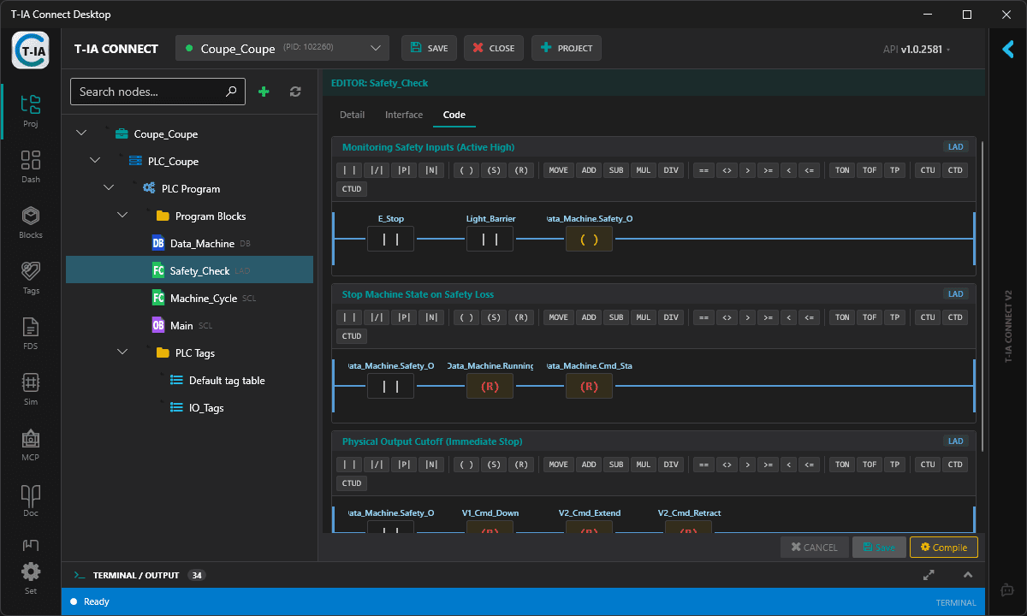Select the CTUD counter instruction
The width and height of the screenshot is (1027, 616).
pos(351,188)
